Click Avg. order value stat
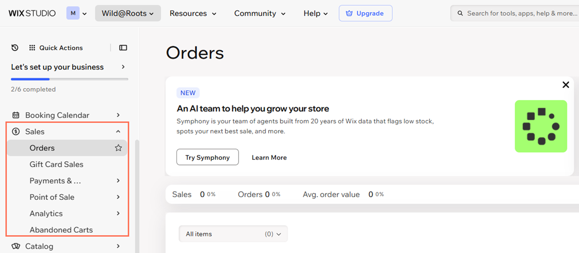579x253 pixels. (343, 194)
